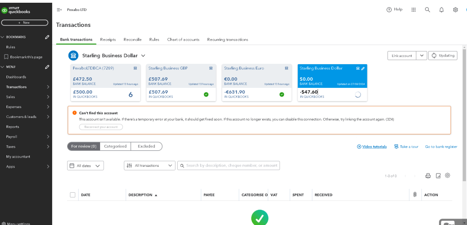Click the search transactions input field
467x225 pixels.
coord(228,166)
